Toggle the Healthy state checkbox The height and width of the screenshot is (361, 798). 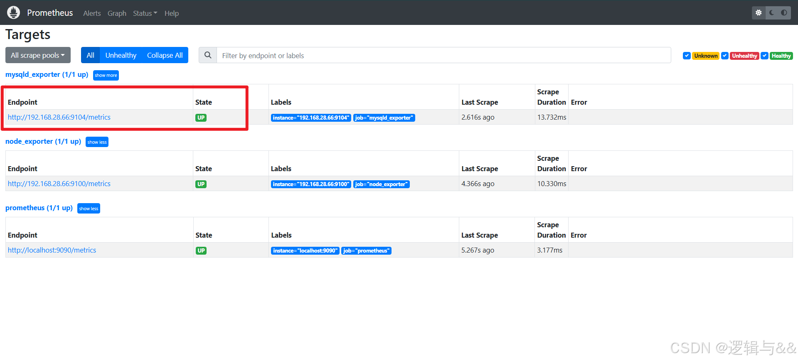pyautogui.click(x=764, y=56)
